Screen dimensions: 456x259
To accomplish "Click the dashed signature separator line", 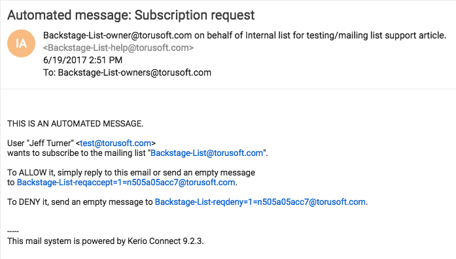I will point(13,231).
